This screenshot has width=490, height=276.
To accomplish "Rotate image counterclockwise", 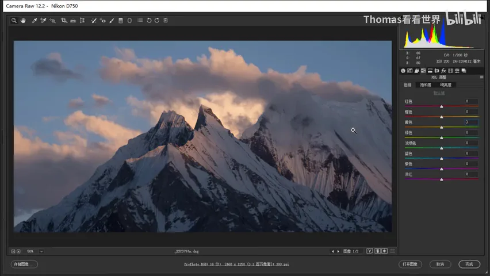I will (149, 20).
